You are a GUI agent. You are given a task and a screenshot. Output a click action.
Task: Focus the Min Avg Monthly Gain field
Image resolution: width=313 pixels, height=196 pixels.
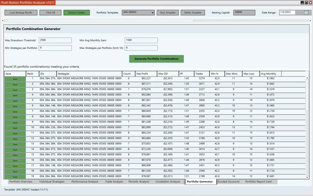click(x=141, y=40)
